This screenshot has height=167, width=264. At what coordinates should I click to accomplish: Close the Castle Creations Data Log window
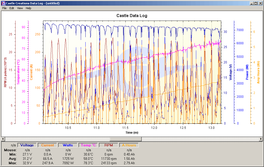tap(260, 3)
